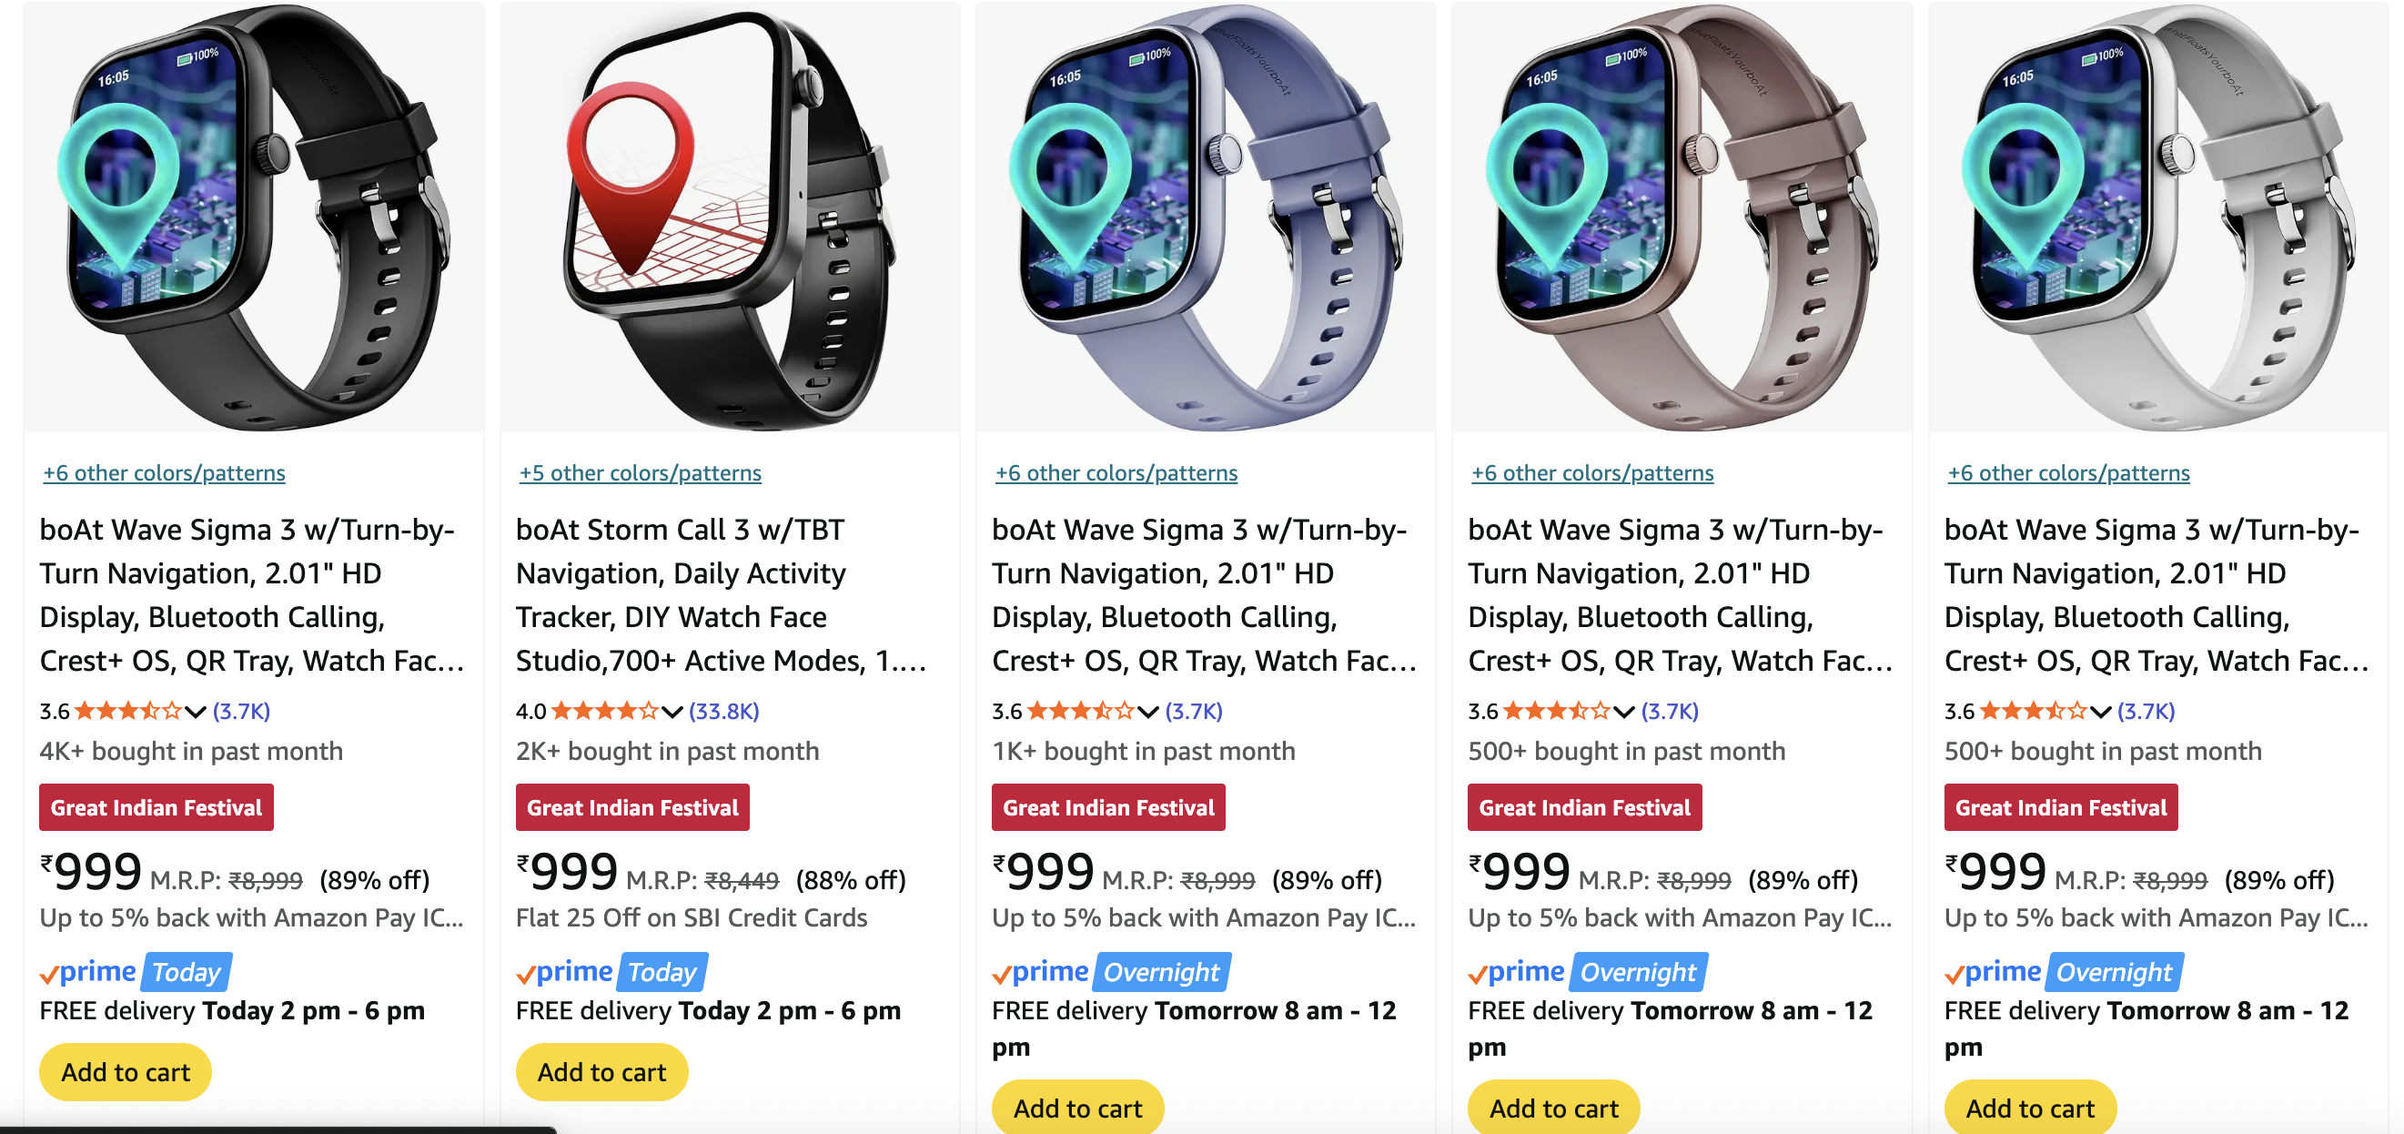The image size is (2404, 1134).
Task: Add the black Wave Sigma 3 to cart
Action: [x=125, y=1072]
